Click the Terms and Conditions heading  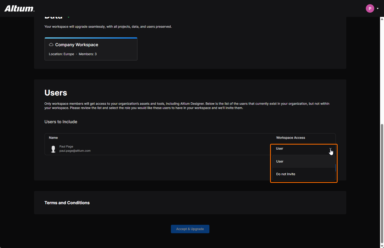67,203
